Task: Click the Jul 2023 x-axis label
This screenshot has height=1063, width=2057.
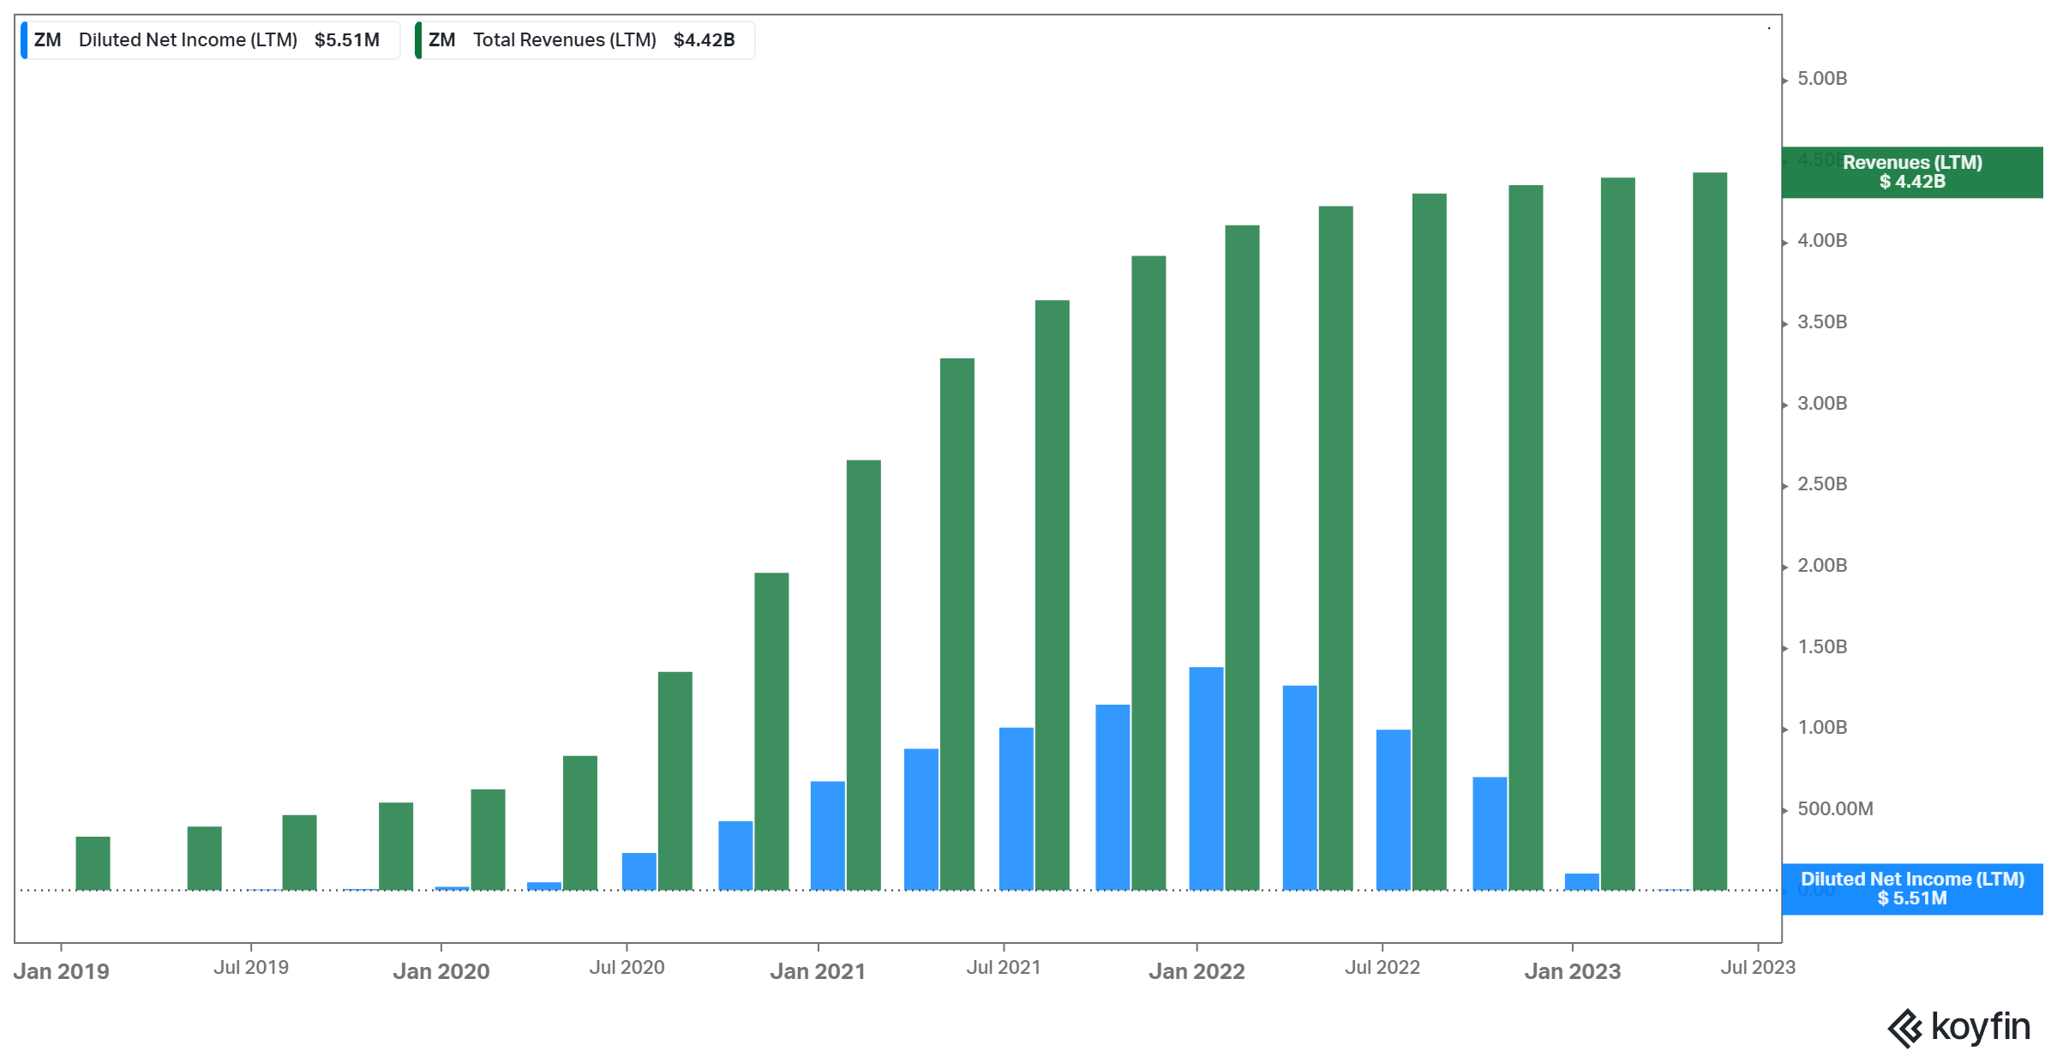Action: tap(1757, 968)
